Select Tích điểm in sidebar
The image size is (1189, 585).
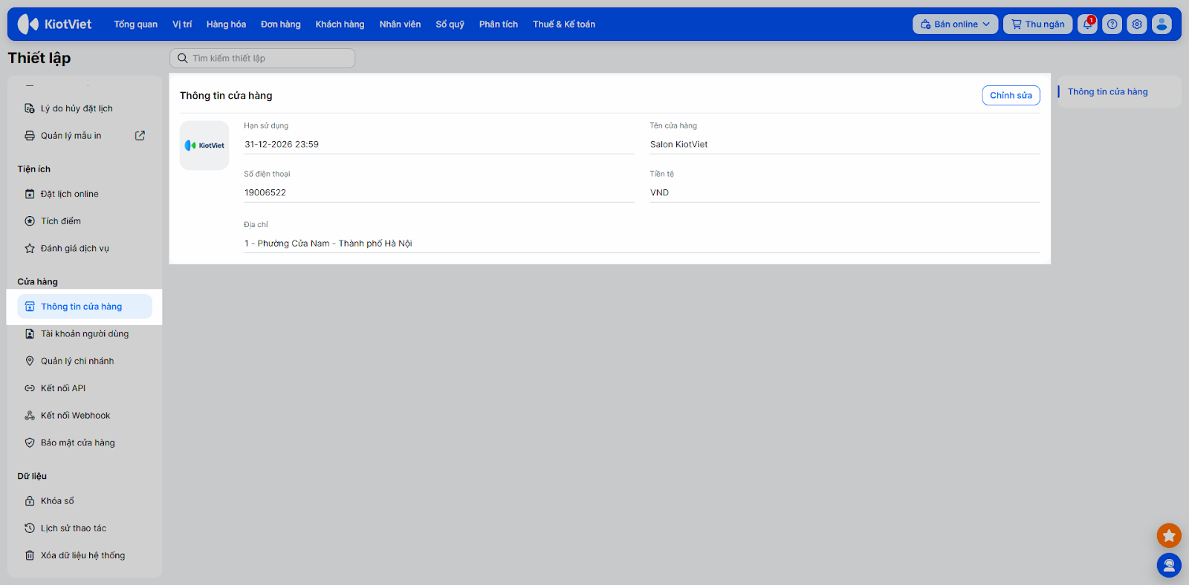85,221
